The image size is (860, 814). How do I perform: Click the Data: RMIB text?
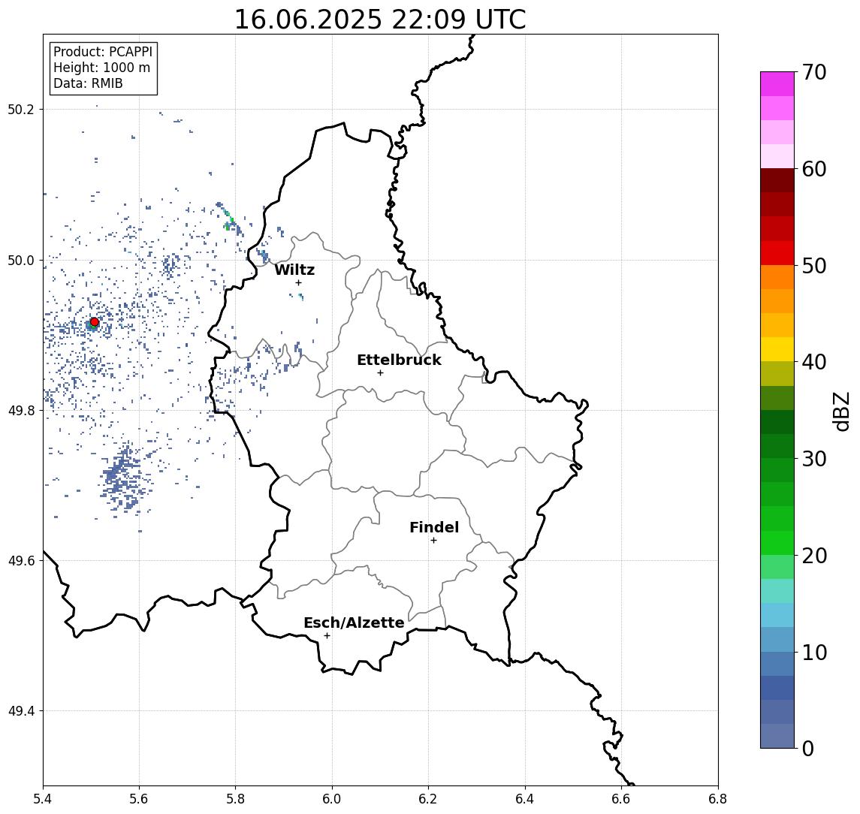click(88, 83)
